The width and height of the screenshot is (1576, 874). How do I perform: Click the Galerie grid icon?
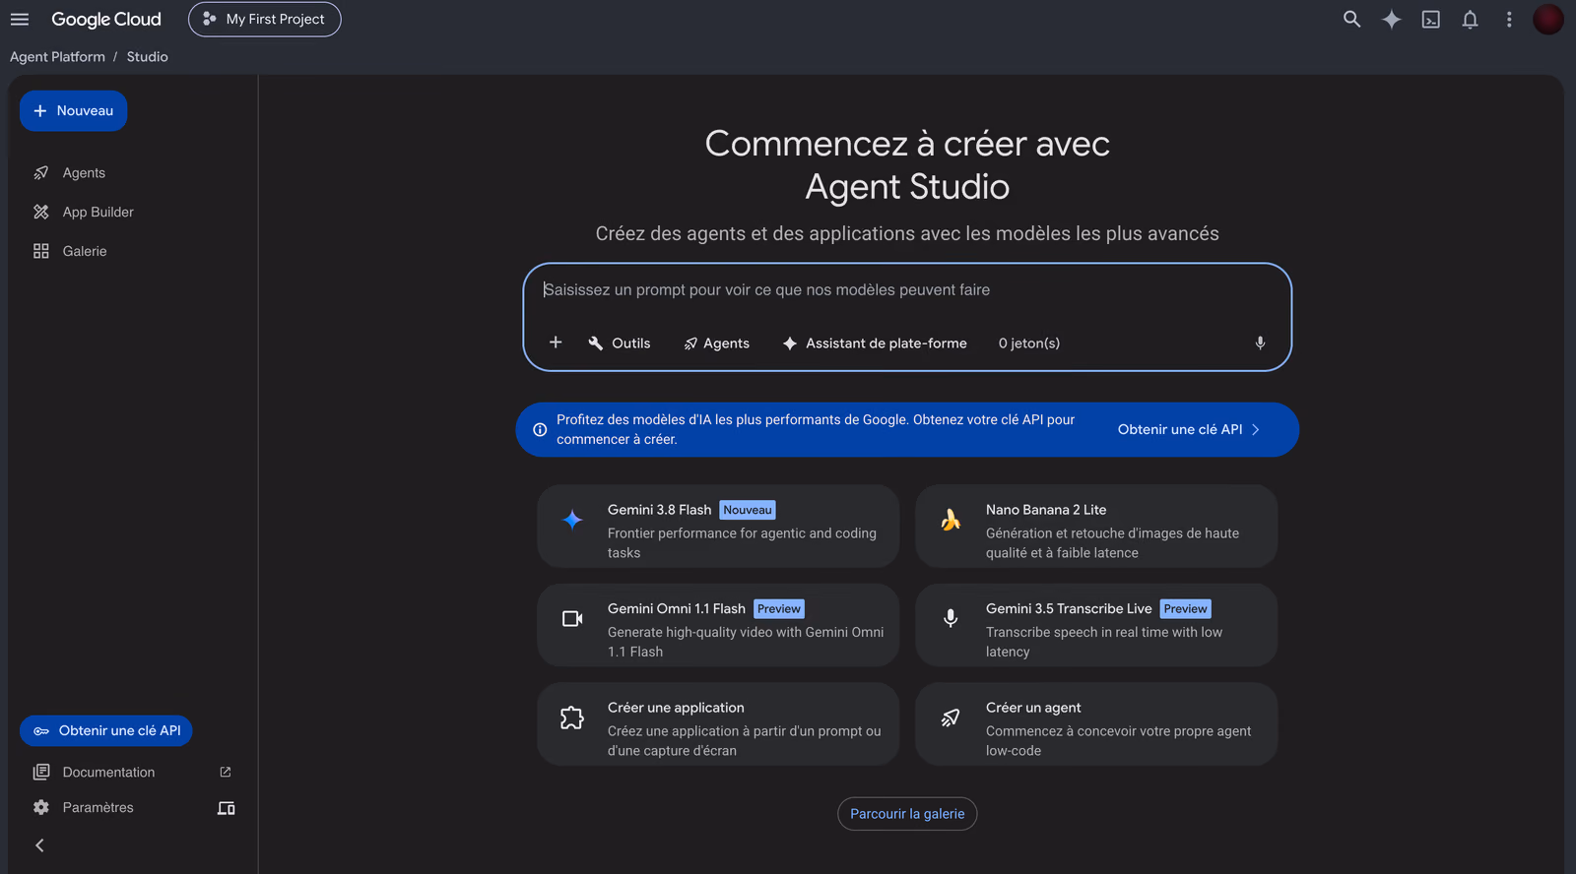pos(40,251)
